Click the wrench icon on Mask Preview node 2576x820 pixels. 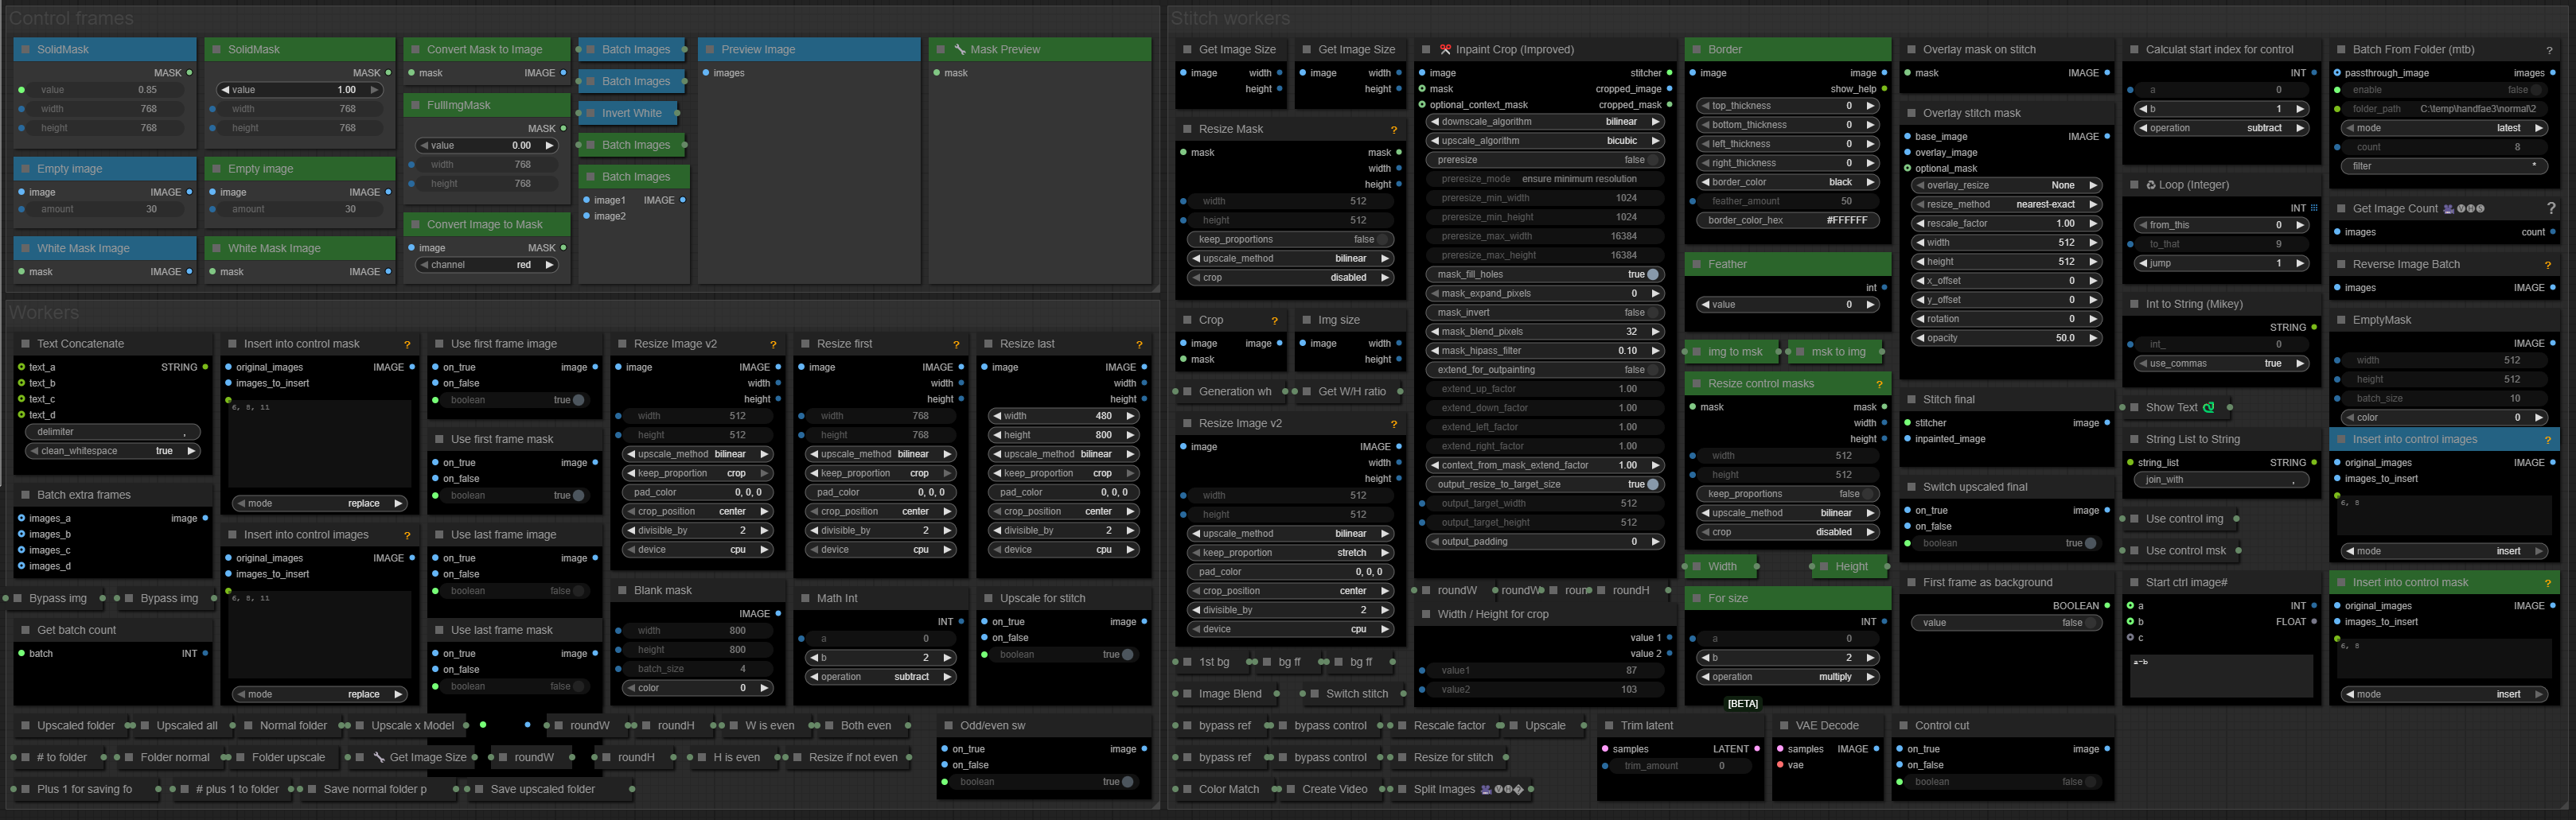[960, 49]
